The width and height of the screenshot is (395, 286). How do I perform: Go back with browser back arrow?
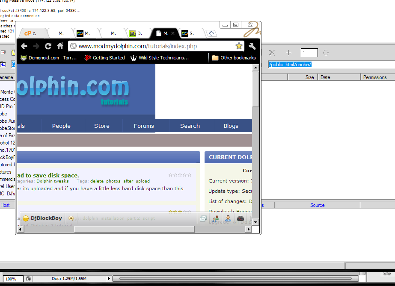[24, 46]
